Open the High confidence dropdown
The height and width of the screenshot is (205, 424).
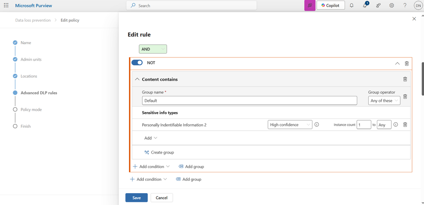pyautogui.click(x=290, y=125)
